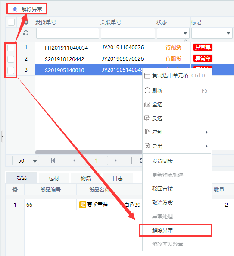
Task: Tick the checkbox for order S201910120442
Action: coord(11,59)
